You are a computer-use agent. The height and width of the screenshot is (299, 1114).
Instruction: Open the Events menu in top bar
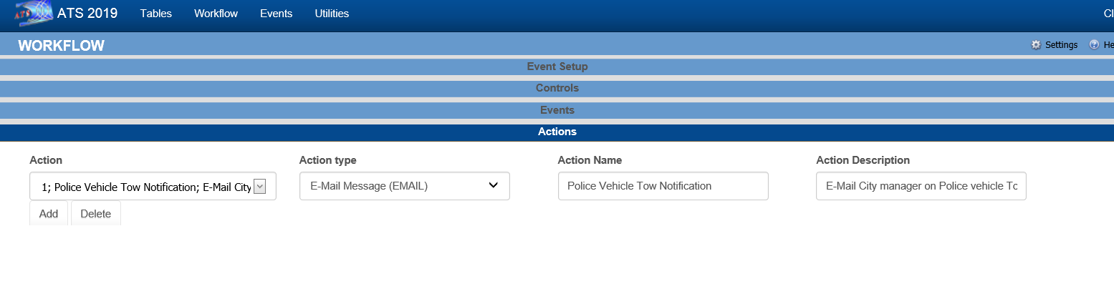(276, 14)
